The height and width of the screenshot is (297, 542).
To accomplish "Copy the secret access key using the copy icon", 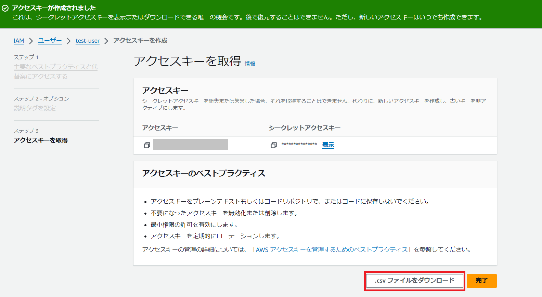I will coord(273,145).
